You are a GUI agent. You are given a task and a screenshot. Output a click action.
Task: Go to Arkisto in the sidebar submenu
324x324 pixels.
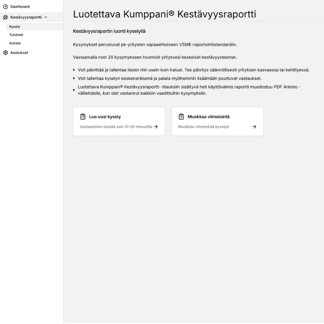(x=15, y=43)
